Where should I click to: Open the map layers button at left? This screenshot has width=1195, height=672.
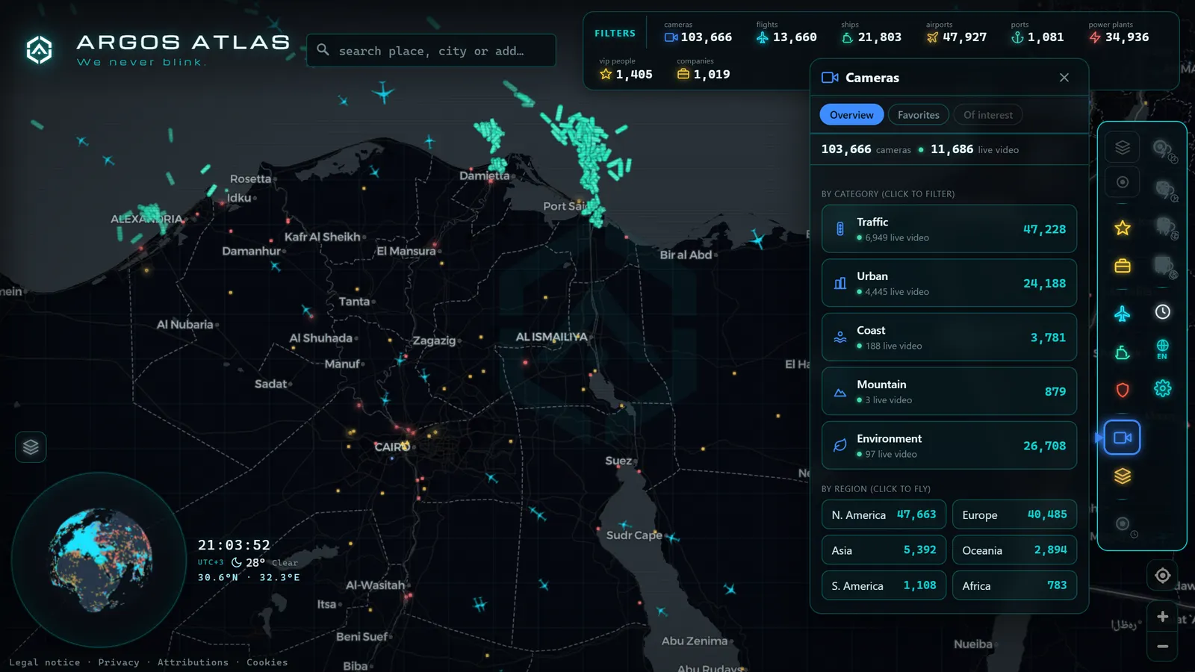[31, 447]
